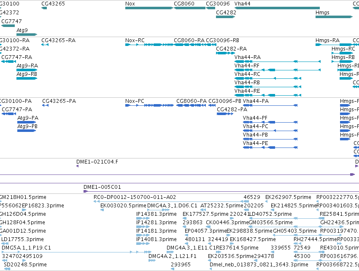Image resolution: width=359 pixels, height=271 pixels.
Task: Click the Vha44-PC protein label
Action: pos(256,126)
